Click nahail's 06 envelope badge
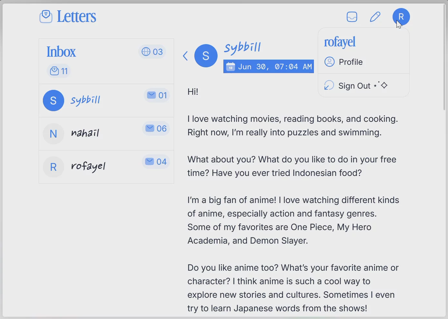The width and height of the screenshot is (448, 319). 156,129
